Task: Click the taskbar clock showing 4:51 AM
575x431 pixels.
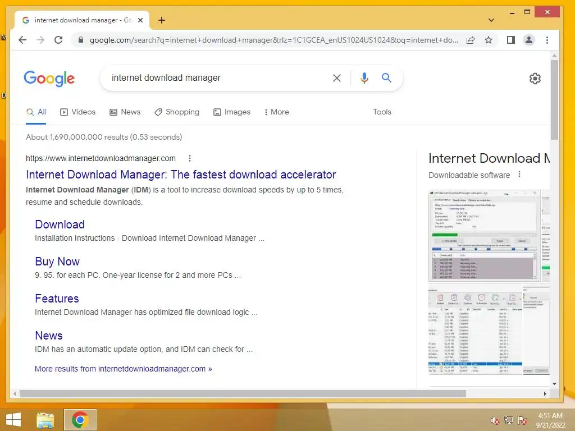Action: click(550, 420)
